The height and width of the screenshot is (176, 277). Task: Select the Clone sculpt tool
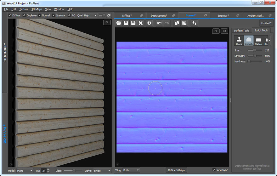click(239, 41)
